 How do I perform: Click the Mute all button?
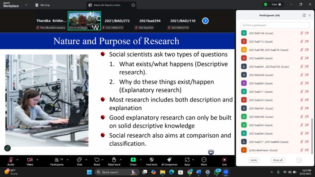click(x=278, y=160)
